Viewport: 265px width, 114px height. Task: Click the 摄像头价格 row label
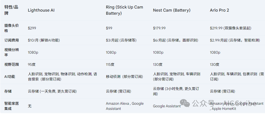point(11,28)
